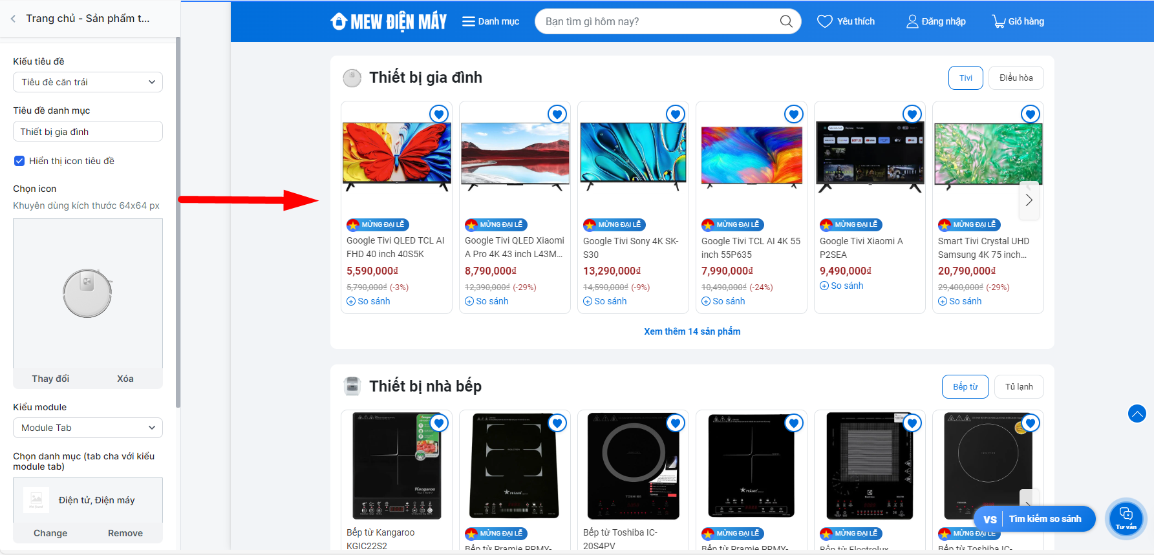
Task: Click the Change category button
Action: click(x=50, y=533)
